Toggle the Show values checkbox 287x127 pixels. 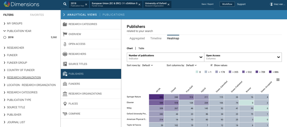point(212,65)
